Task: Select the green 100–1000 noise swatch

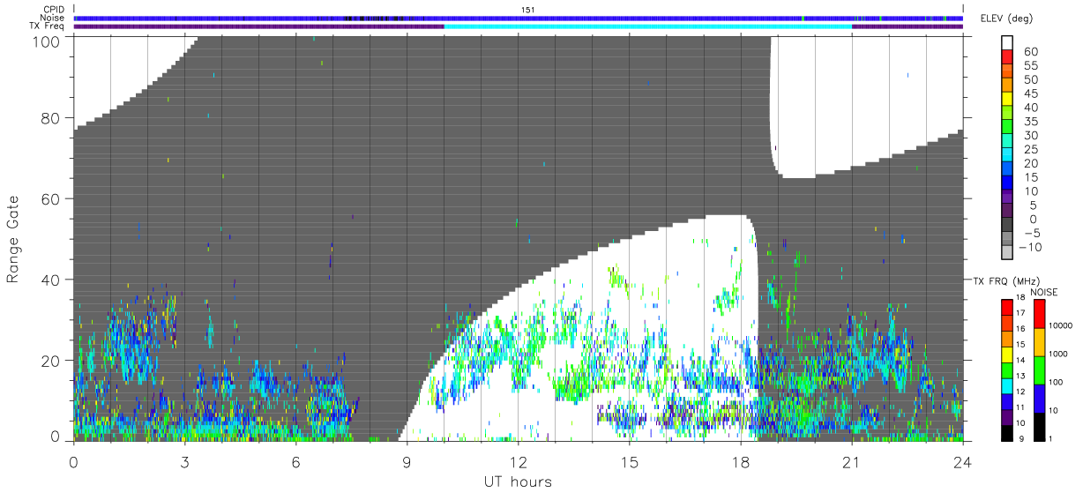Action: point(1039,369)
